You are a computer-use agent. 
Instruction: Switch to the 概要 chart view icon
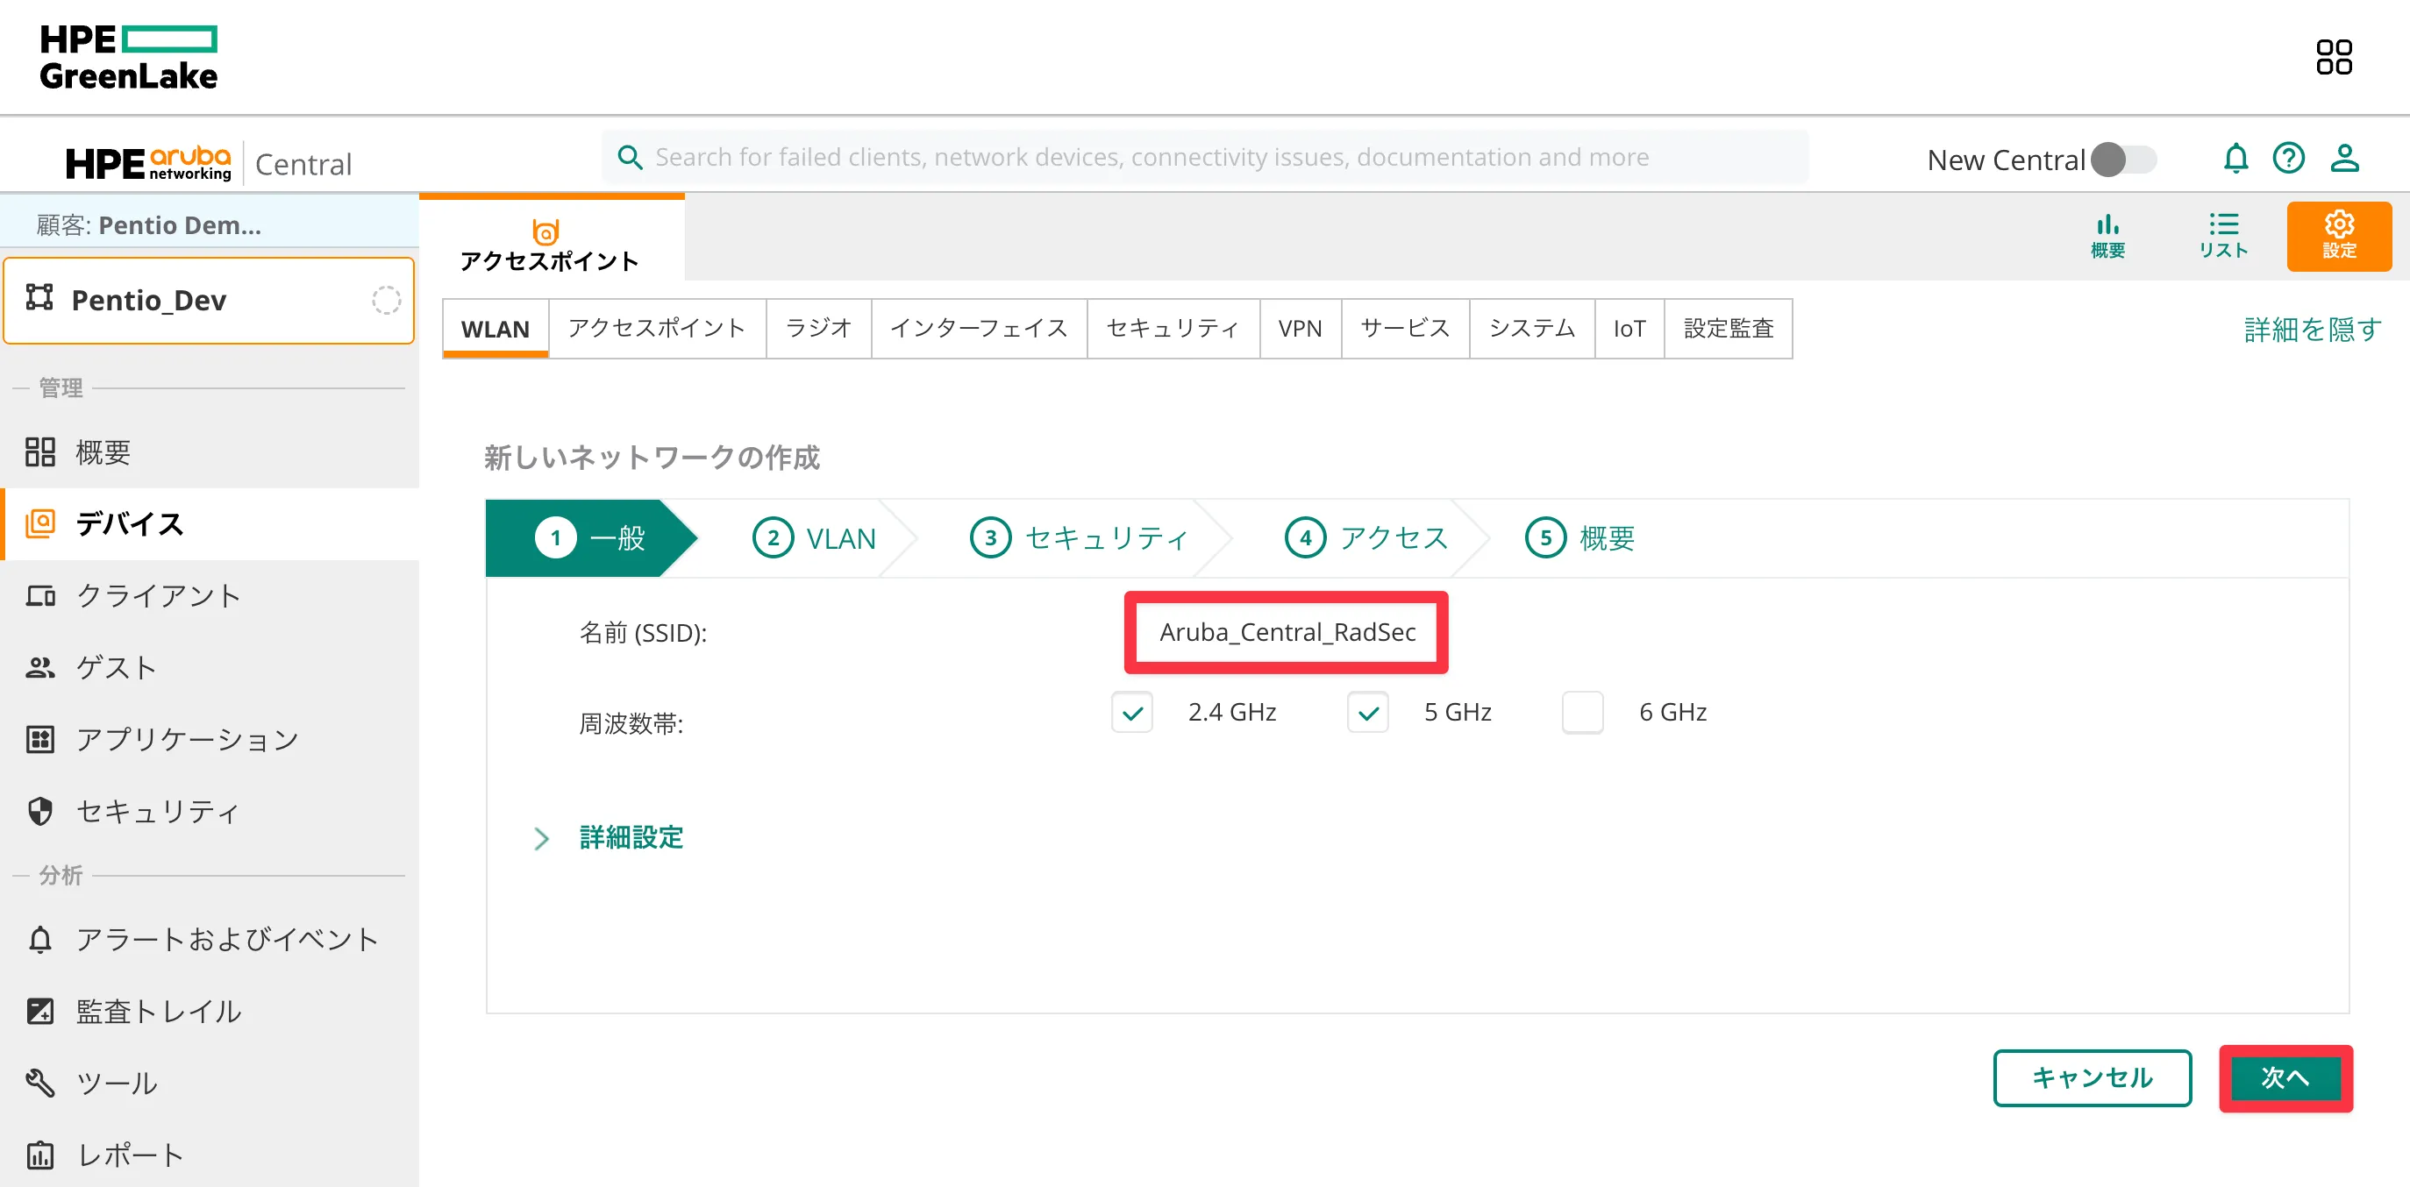point(2107,236)
